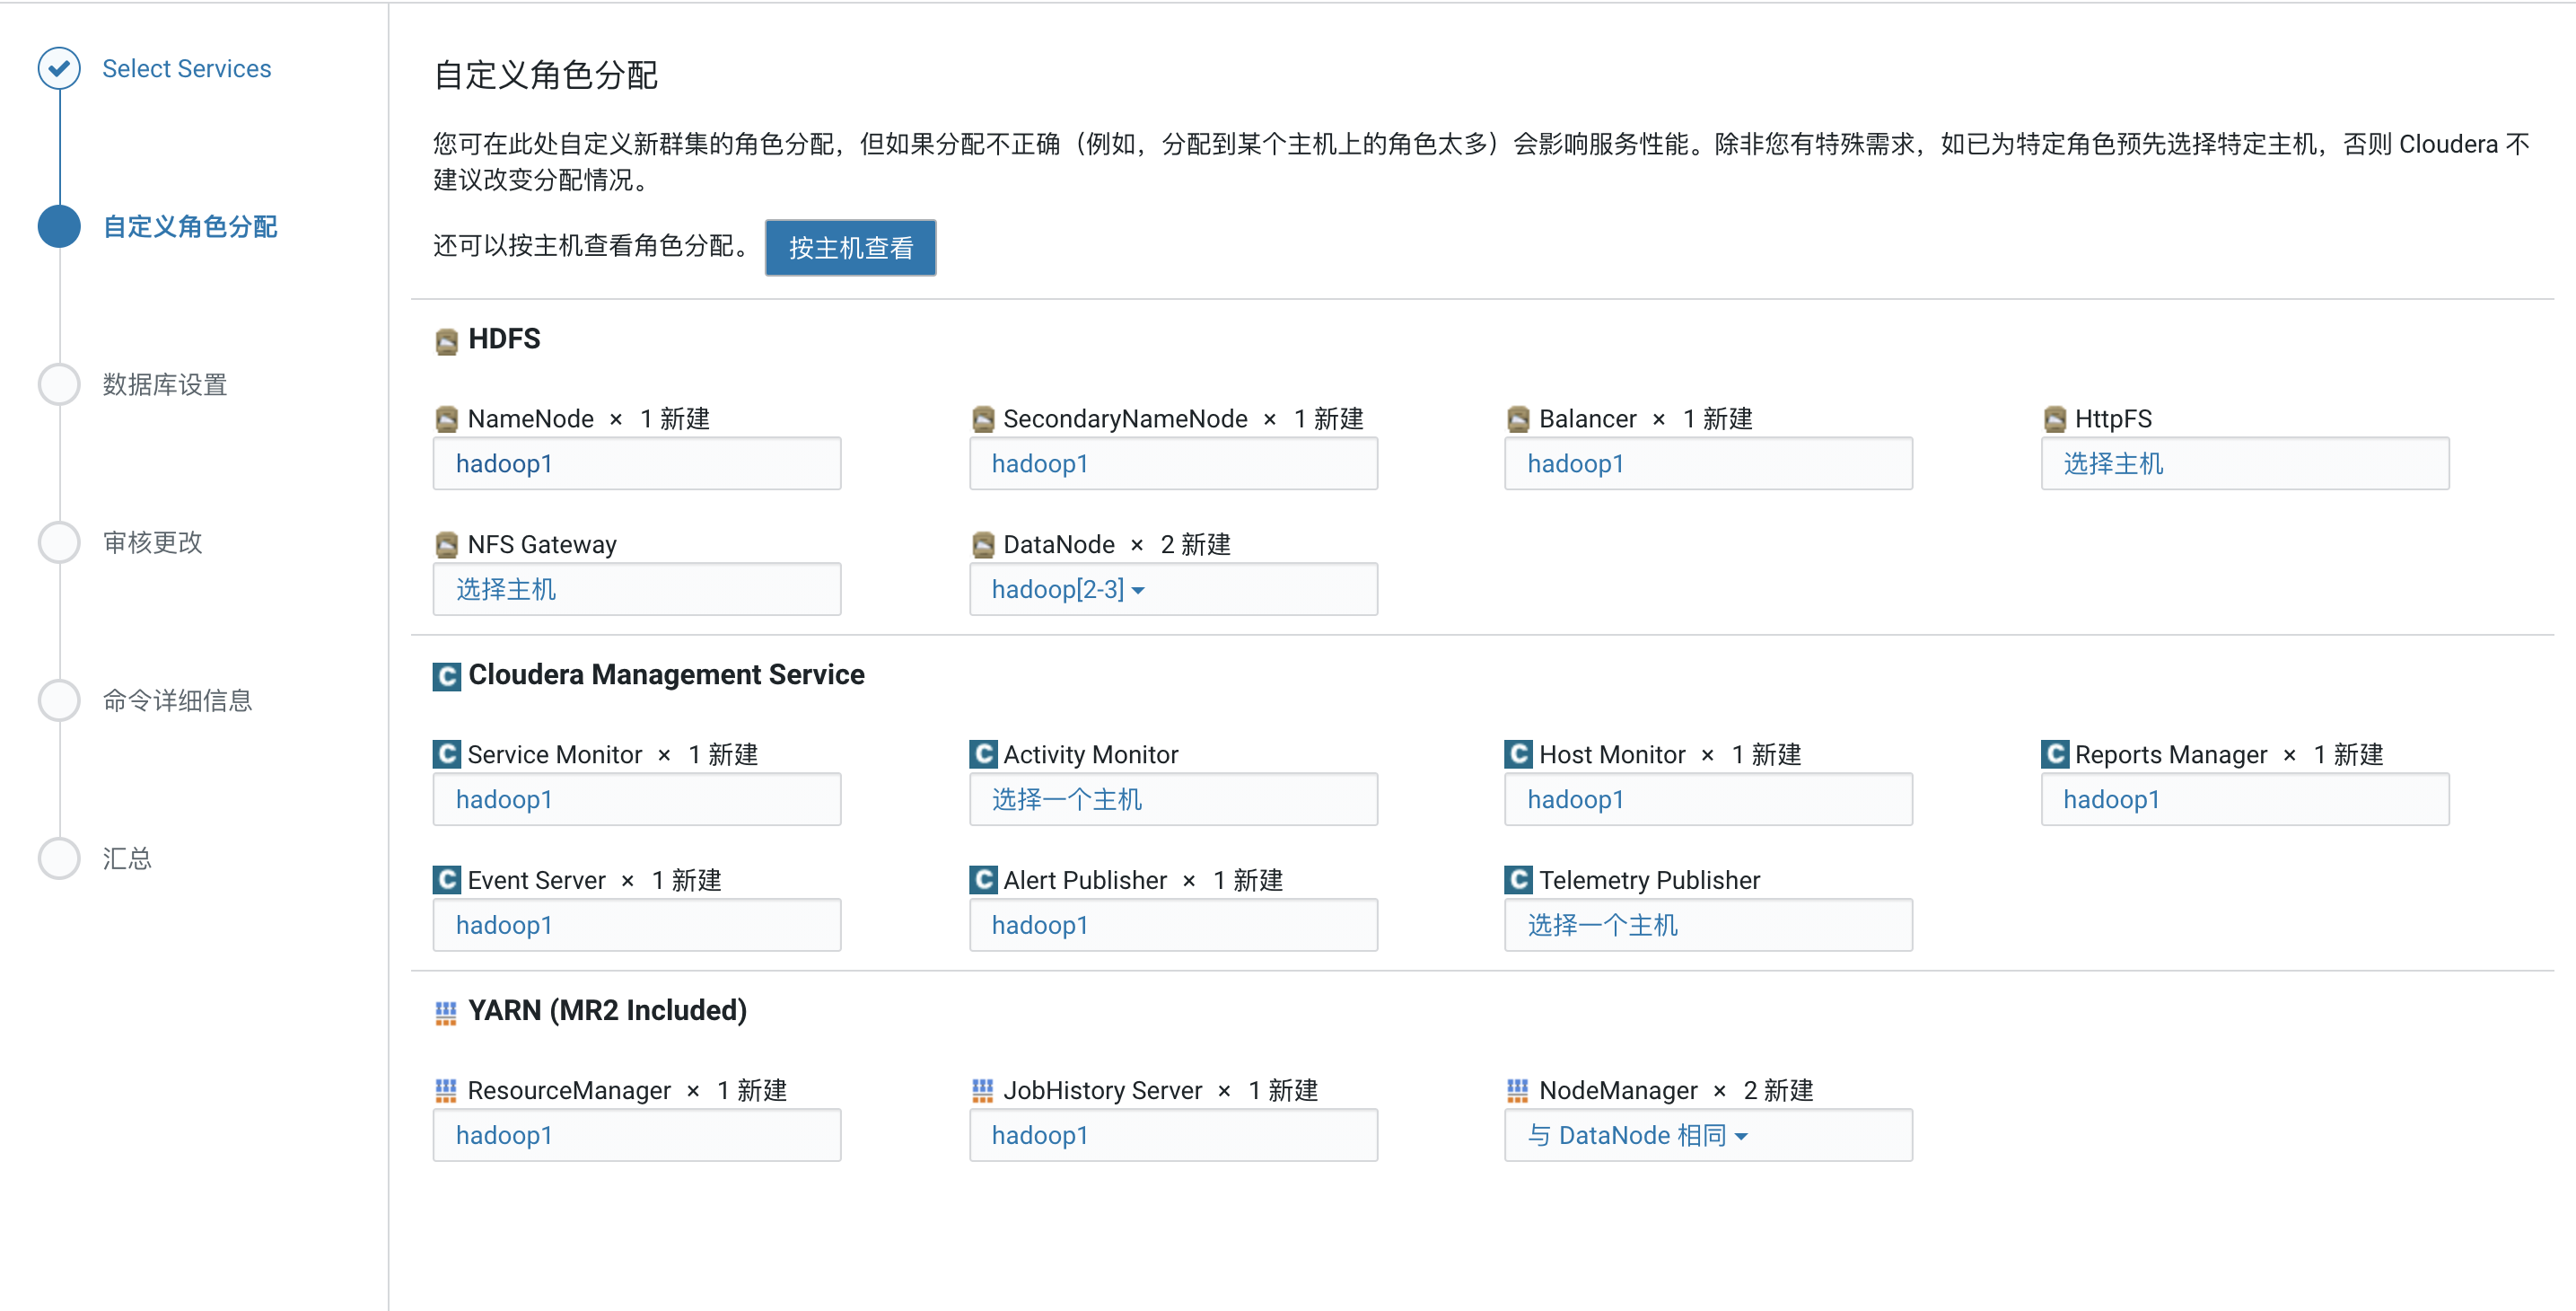2576x1311 pixels.
Task: Go to the 审核更改 wizard step
Action: pyautogui.click(x=152, y=542)
